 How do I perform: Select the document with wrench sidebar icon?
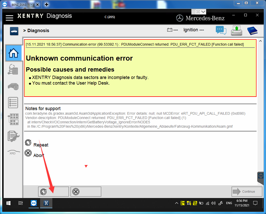point(13,136)
